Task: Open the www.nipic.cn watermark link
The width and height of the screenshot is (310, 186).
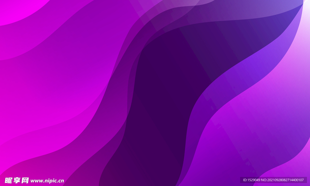Action: click(x=47, y=181)
